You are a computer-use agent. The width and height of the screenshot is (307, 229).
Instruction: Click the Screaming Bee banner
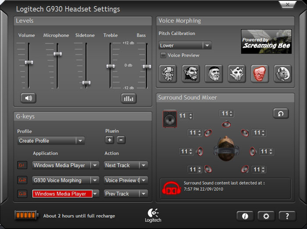tap(267, 42)
